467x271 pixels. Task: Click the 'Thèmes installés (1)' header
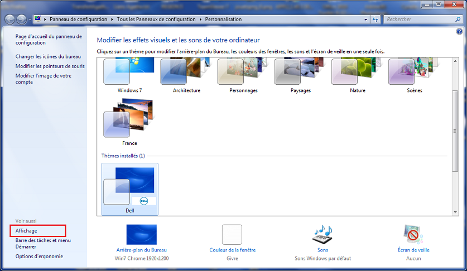tap(123, 156)
